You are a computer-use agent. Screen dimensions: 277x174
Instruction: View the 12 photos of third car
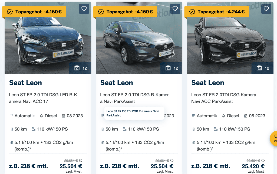pyautogui.click(x=263, y=68)
